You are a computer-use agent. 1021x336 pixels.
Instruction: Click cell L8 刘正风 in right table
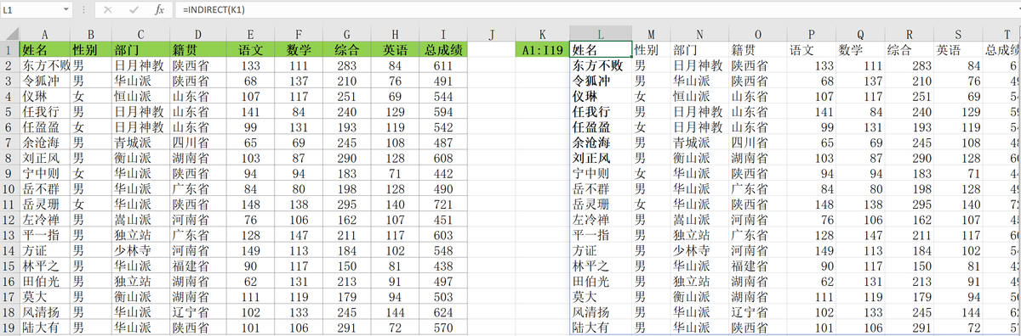(x=601, y=158)
